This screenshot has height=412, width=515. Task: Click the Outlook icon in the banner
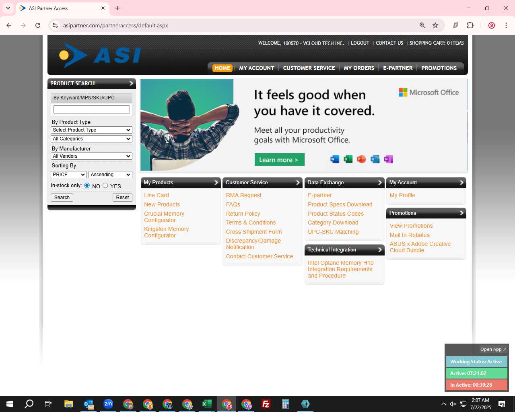coord(375,159)
